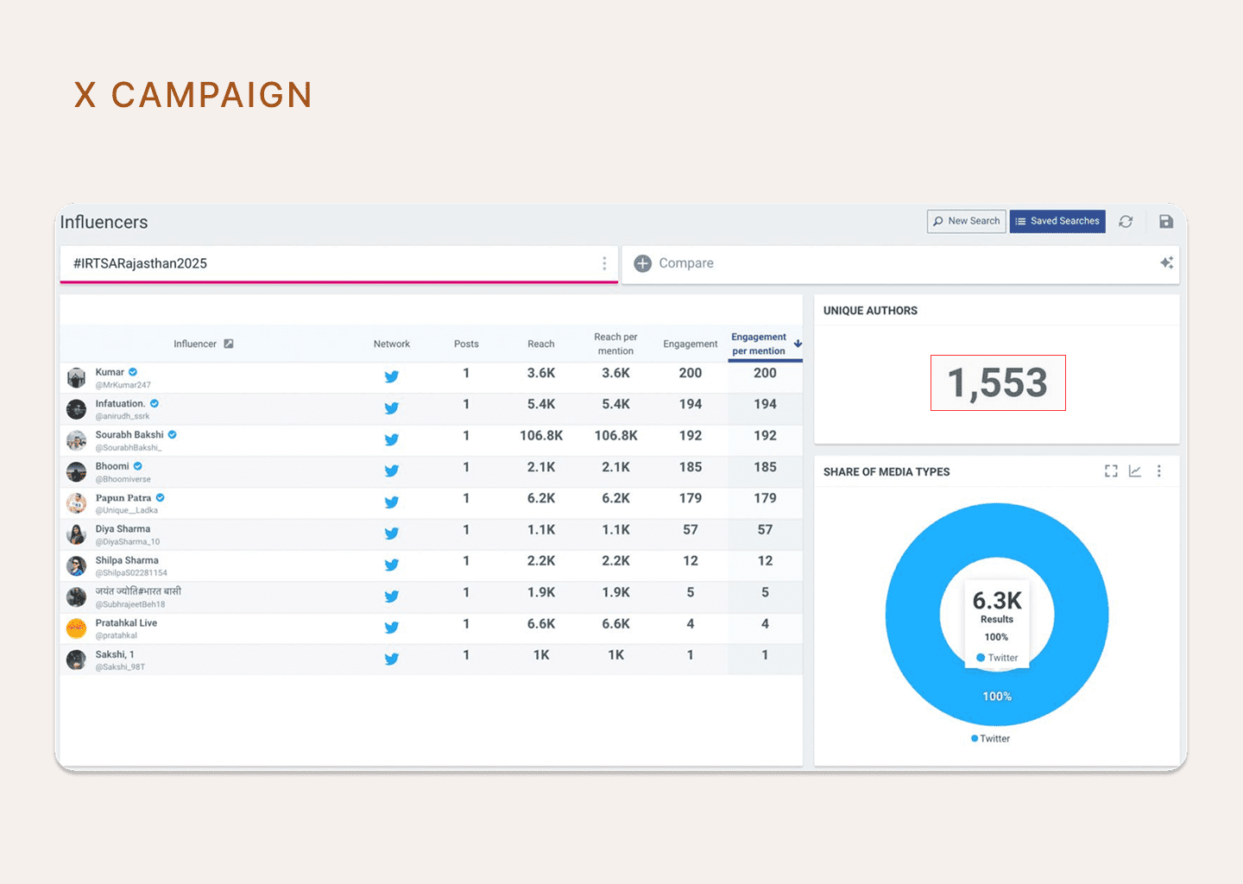Sort table by Reach column header
This screenshot has height=884, width=1243.
click(x=541, y=344)
